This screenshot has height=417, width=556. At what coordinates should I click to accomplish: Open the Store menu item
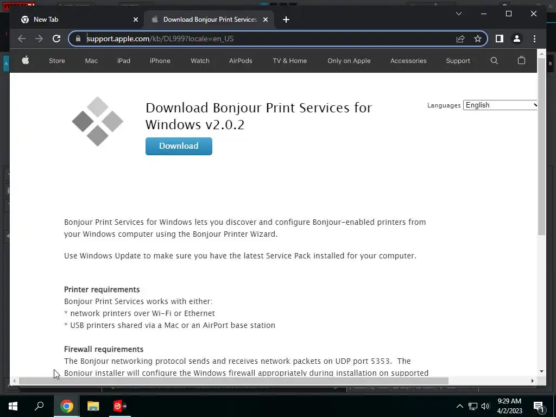pyautogui.click(x=56, y=61)
